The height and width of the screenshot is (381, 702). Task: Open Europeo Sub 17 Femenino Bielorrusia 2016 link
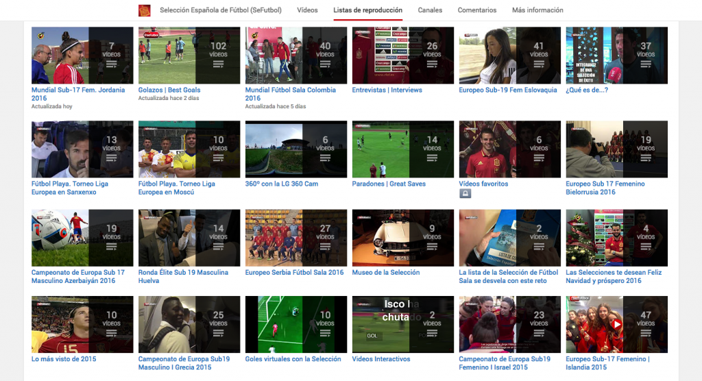pos(605,188)
